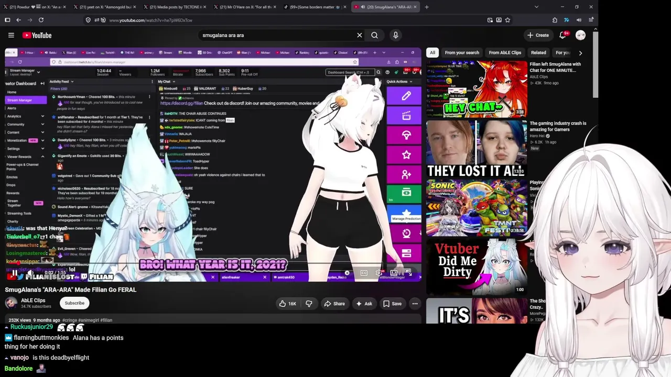Screen dimensions: 671x377
Task: Open the video player settings gear
Action: tap(379, 273)
